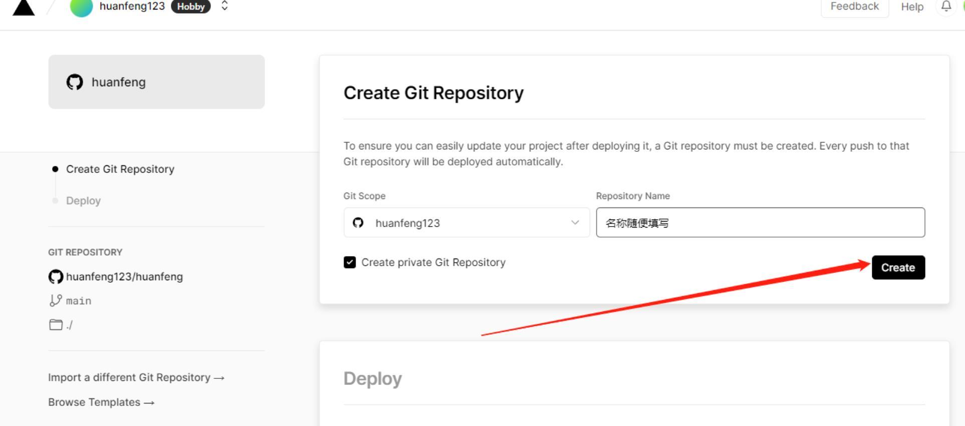Expand the team scope switcher arrows
Viewport: 965px width, 426px height.
pyautogui.click(x=224, y=6)
